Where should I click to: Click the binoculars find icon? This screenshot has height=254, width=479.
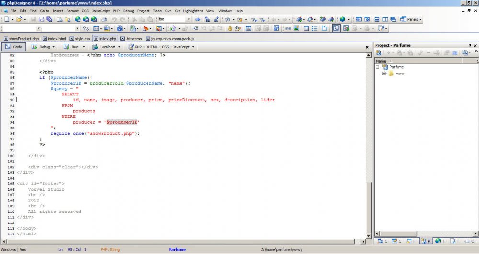click(x=208, y=19)
